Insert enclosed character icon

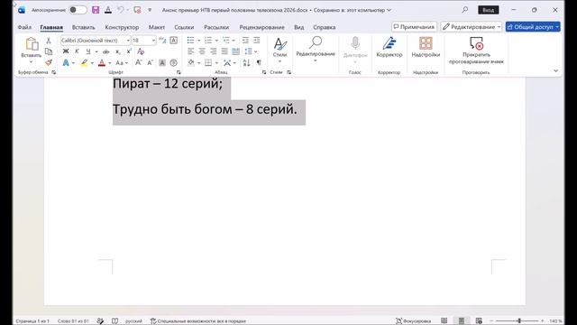(174, 63)
